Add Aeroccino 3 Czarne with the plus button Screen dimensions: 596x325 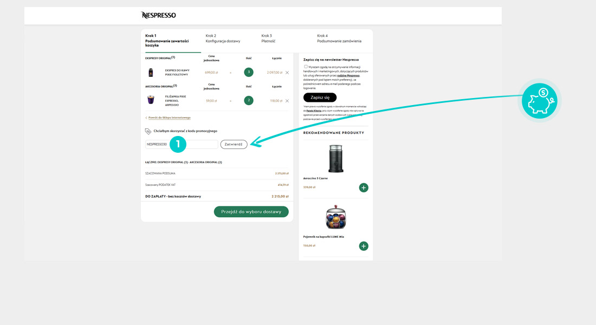click(x=364, y=187)
